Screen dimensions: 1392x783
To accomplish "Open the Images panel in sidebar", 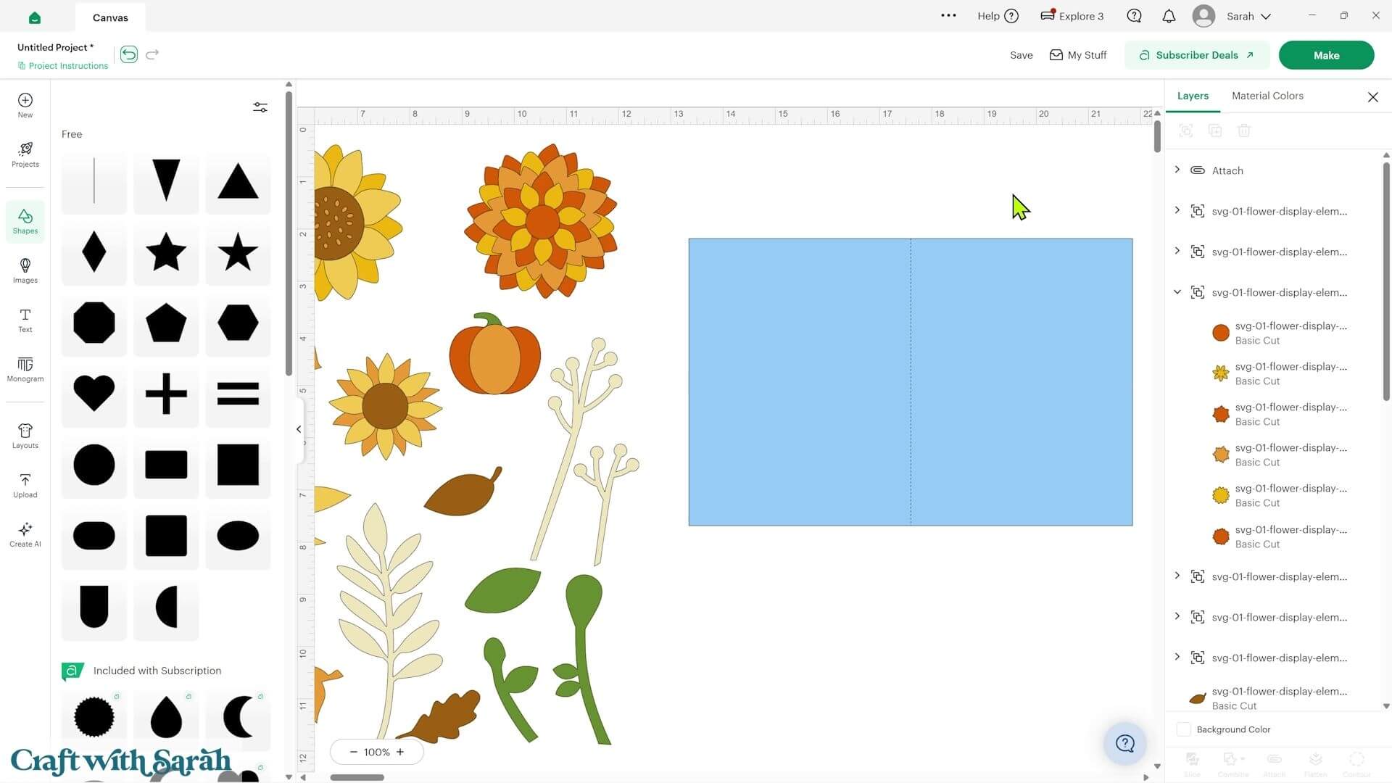I will [x=25, y=270].
